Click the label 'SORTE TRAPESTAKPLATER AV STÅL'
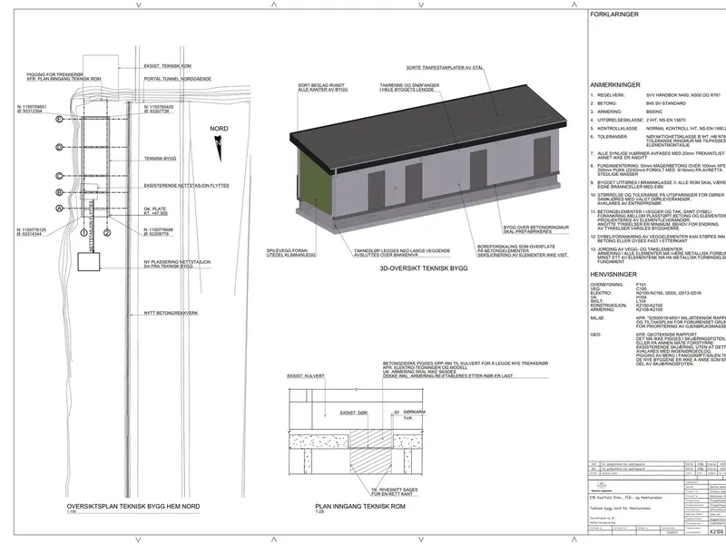 point(445,68)
